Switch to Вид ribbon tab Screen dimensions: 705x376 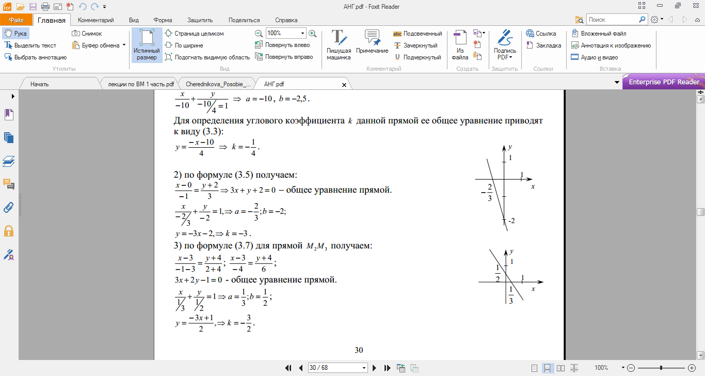tap(134, 20)
